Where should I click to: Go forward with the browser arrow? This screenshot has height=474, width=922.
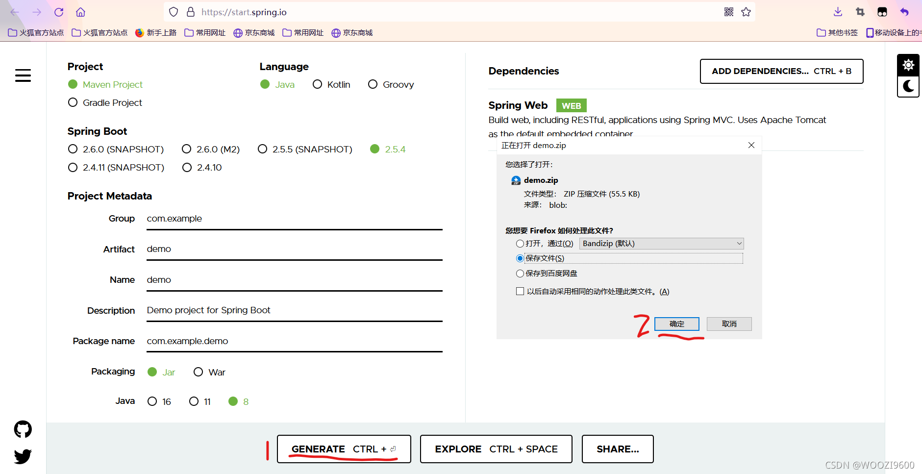coord(37,12)
